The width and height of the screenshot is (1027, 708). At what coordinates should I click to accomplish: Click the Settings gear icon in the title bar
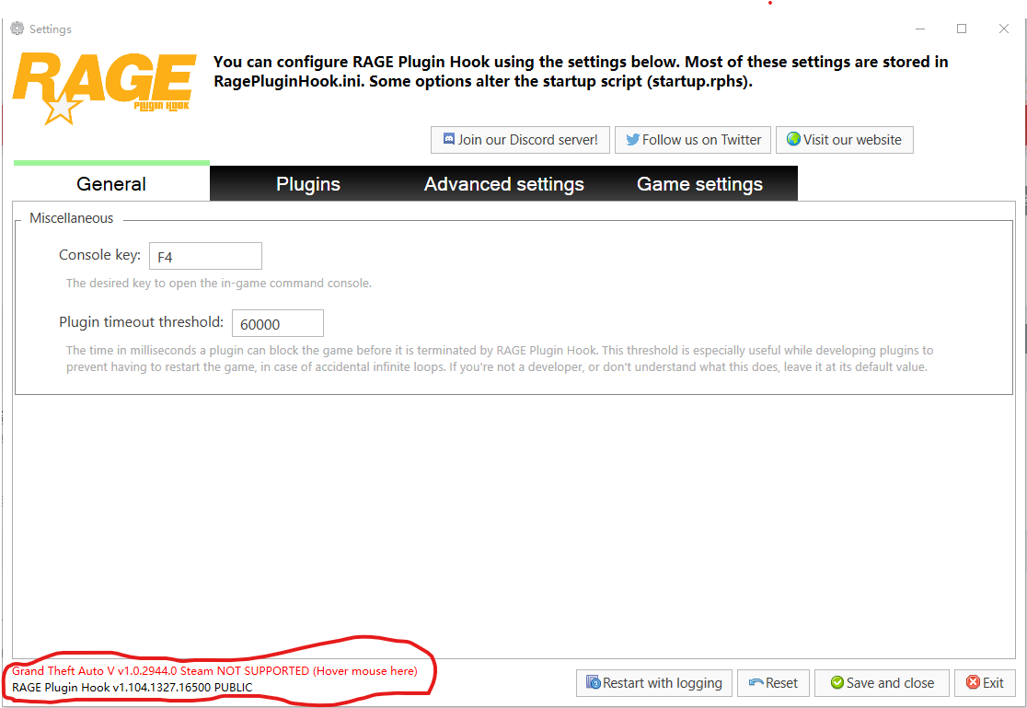[x=17, y=29]
